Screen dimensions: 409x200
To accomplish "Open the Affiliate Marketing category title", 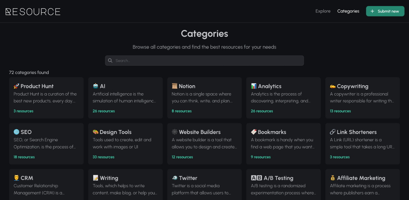I will click(x=361, y=178).
